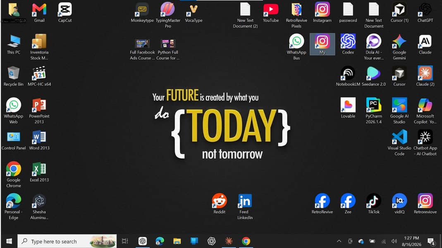Select the Personal - Edge shortcut
This screenshot has height=248, width=442.
point(14,207)
